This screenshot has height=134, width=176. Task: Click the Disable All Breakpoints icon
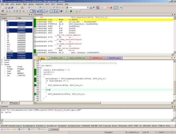(108, 8)
